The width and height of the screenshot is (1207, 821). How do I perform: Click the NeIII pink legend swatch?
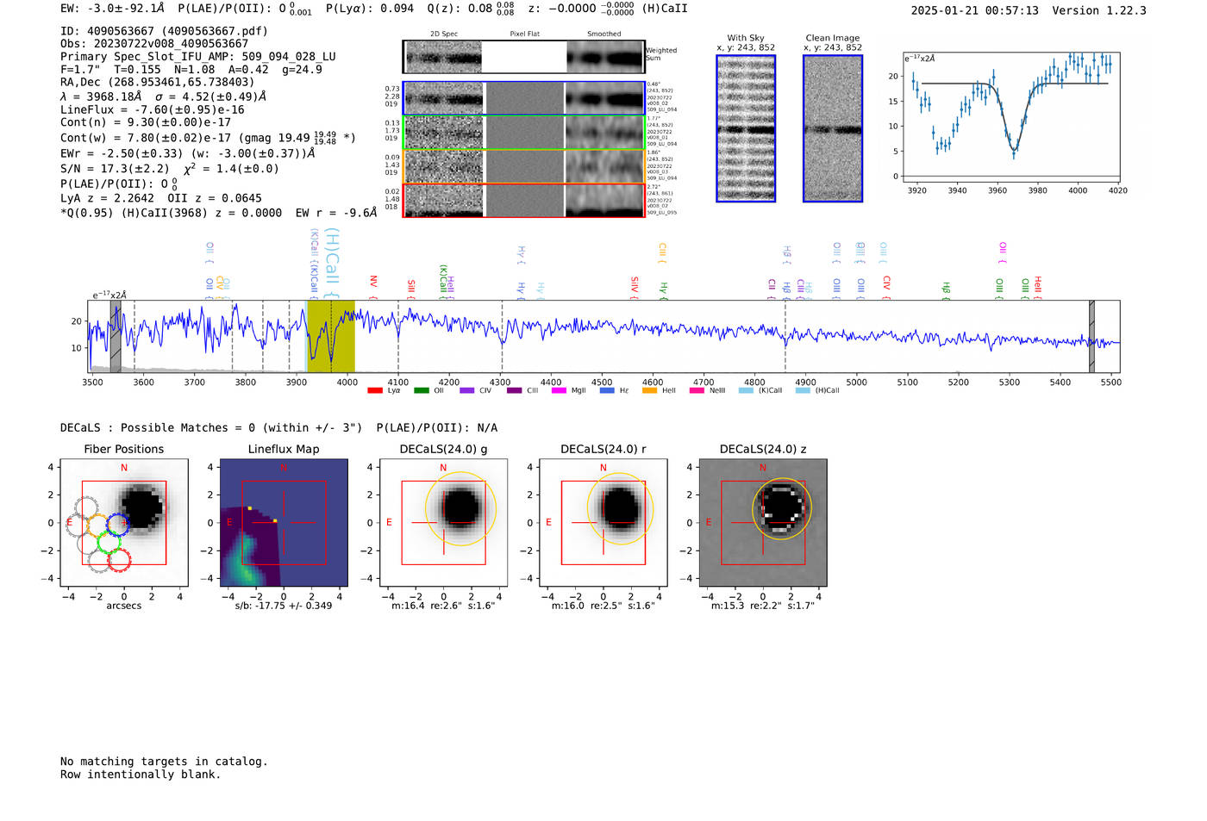(697, 390)
